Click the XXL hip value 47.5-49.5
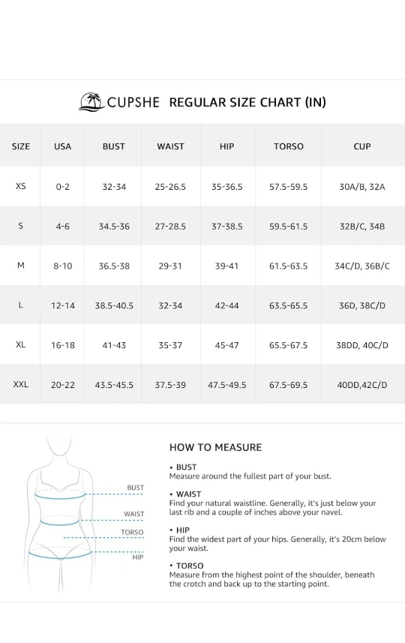Image resolution: width=405 pixels, height=643 pixels. tap(226, 386)
